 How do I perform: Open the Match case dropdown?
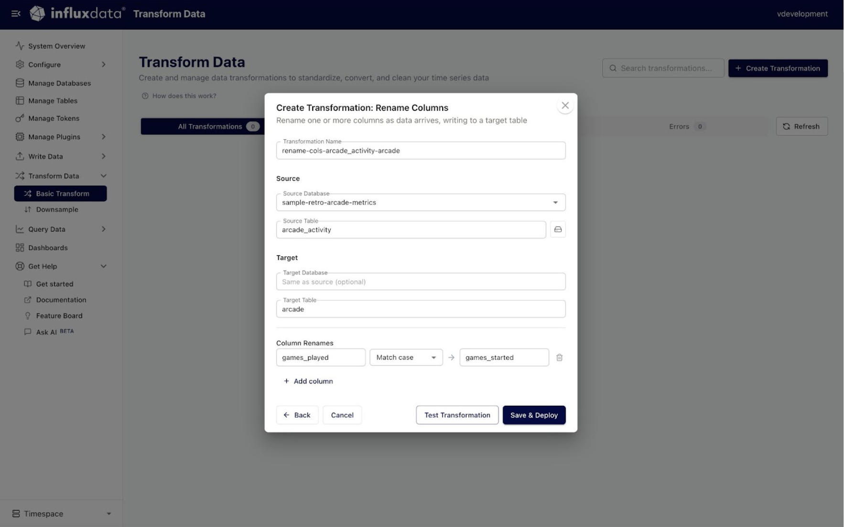click(x=406, y=358)
